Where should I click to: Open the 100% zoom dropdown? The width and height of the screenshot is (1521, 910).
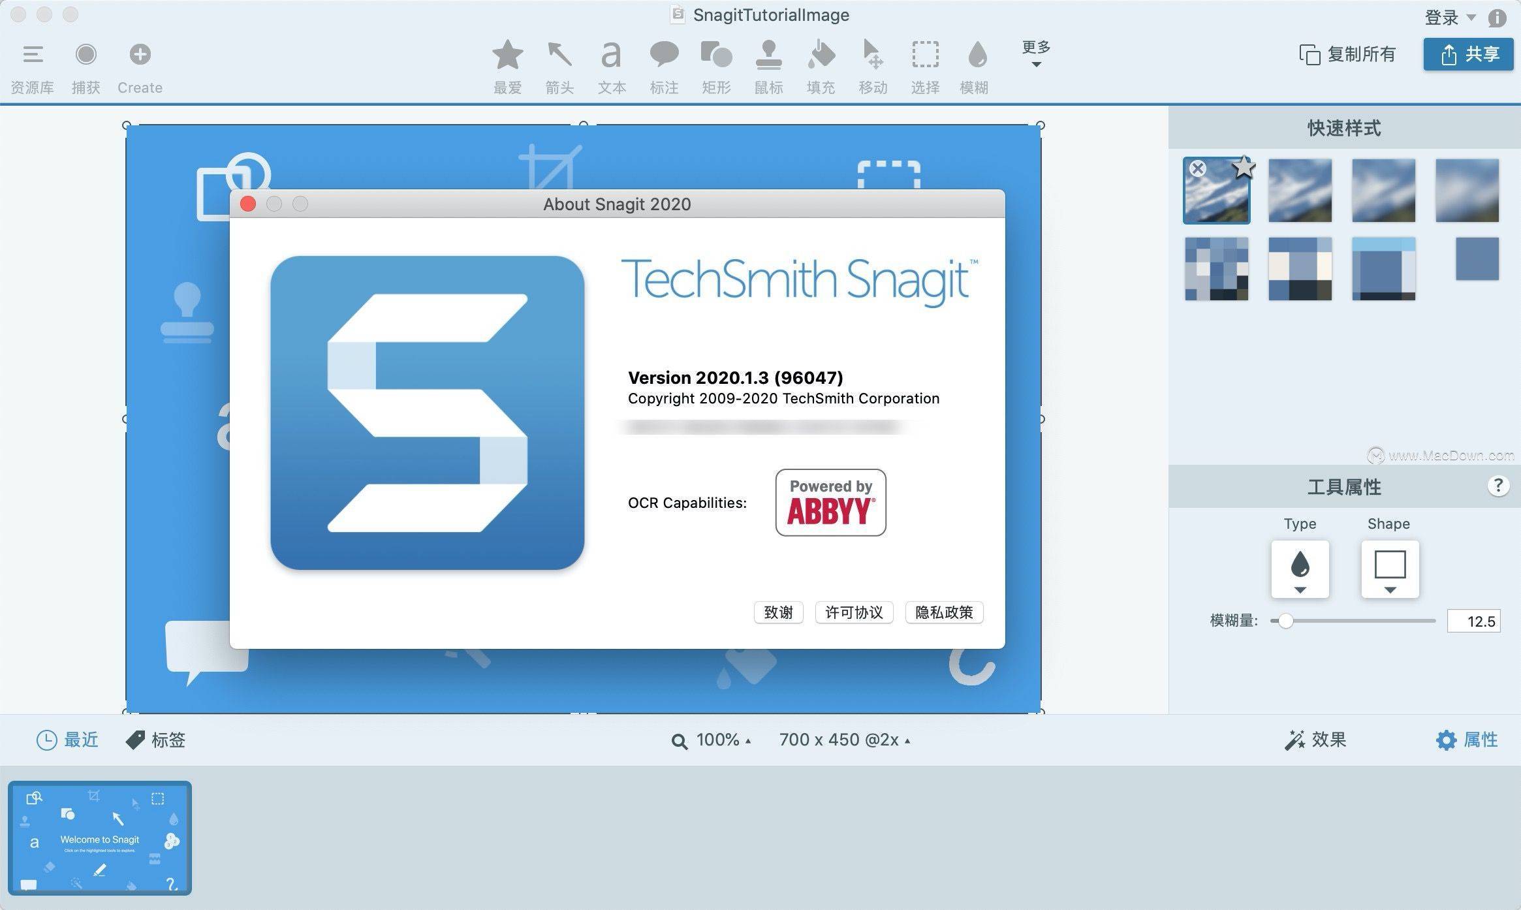712,740
